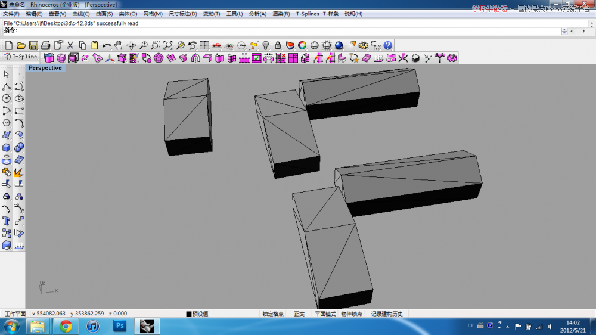The height and width of the screenshot is (335, 596).
Task: Select the Pan hand tool
Action: 119,46
